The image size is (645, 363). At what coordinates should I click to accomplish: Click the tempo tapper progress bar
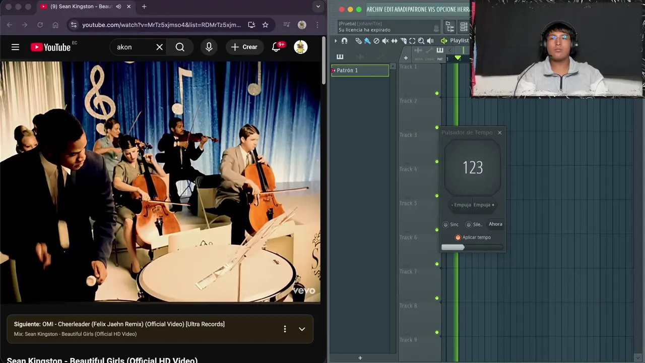473,247
